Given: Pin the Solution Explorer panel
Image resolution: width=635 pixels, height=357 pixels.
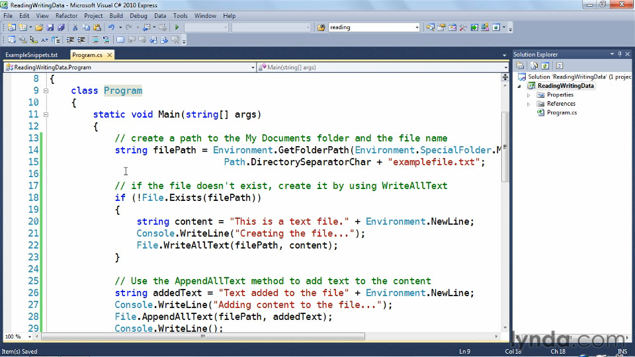Looking at the screenshot, I should pos(620,54).
